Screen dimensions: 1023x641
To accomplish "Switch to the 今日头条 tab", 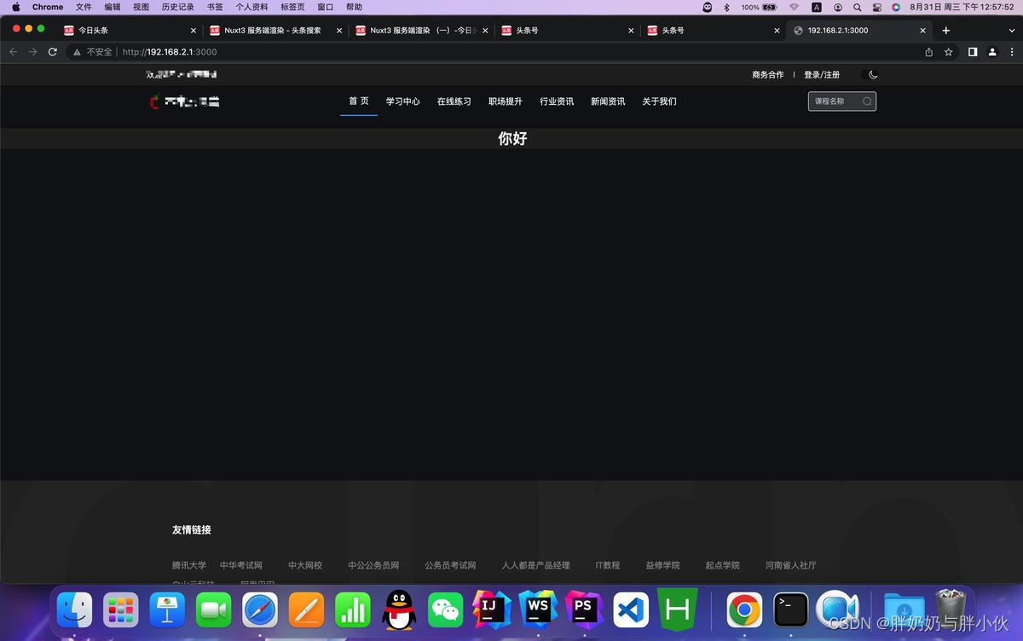I will 130,30.
